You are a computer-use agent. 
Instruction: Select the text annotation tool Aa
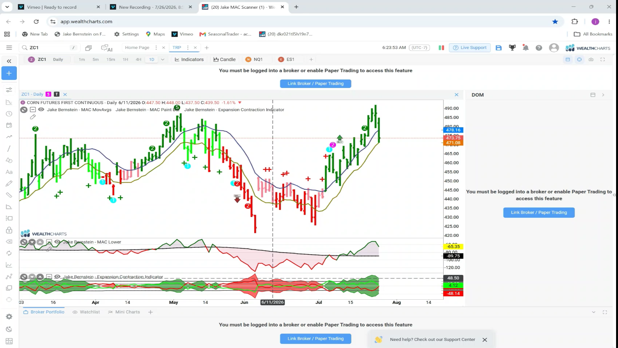click(x=9, y=172)
